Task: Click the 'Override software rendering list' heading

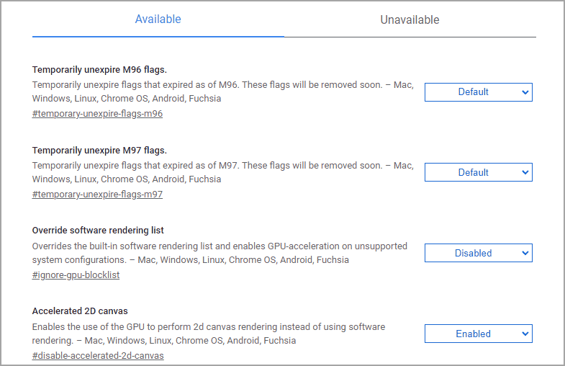Action: pyautogui.click(x=98, y=231)
